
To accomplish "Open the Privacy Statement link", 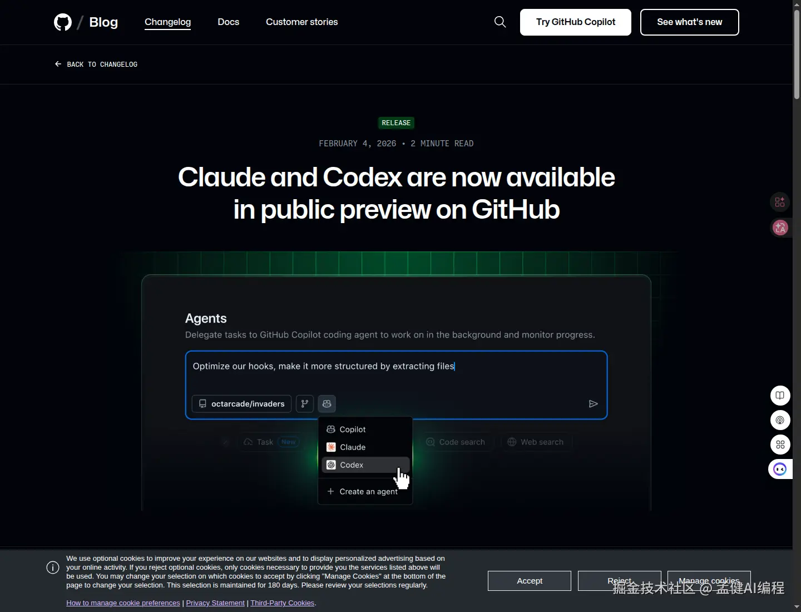I will click(215, 603).
